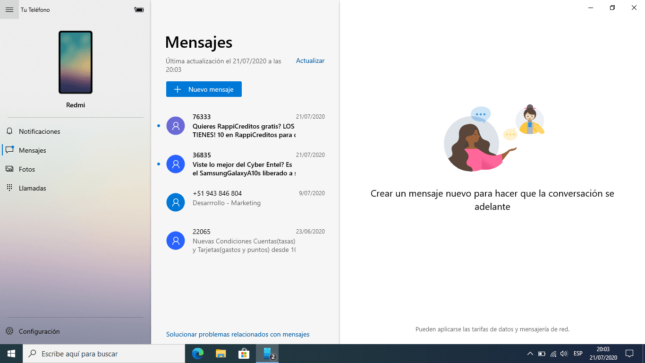This screenshot has height=363, width=645.
Task: Open Llamadas dial pad section
Action: [33, 188]
